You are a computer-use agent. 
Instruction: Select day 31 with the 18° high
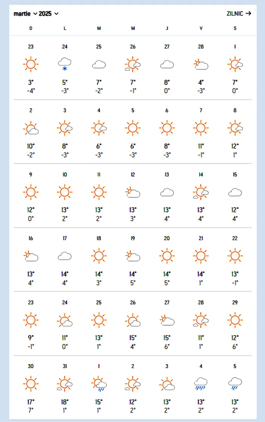pyautogui.click(x=65, y=366)
